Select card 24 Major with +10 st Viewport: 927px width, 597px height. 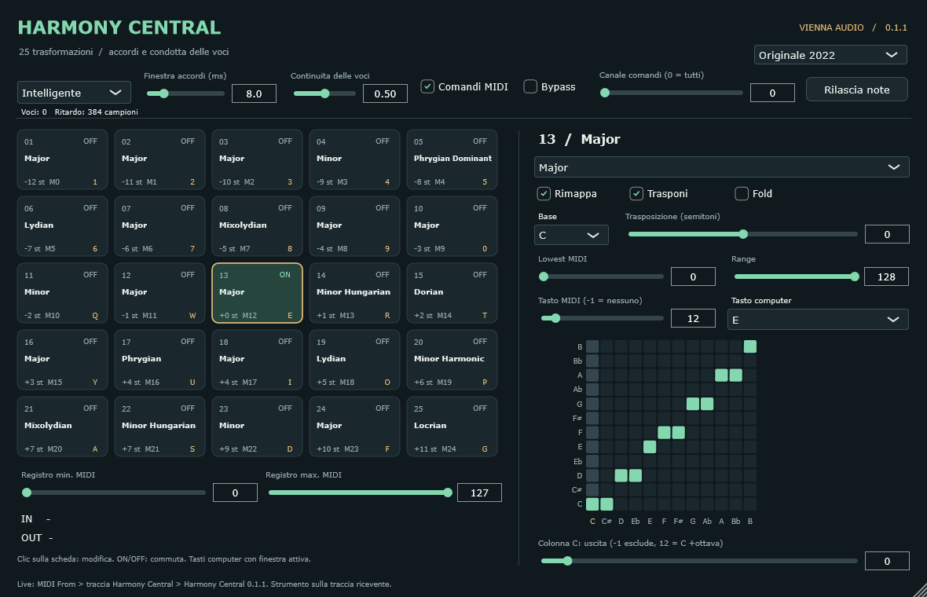[x=354, y=427]
